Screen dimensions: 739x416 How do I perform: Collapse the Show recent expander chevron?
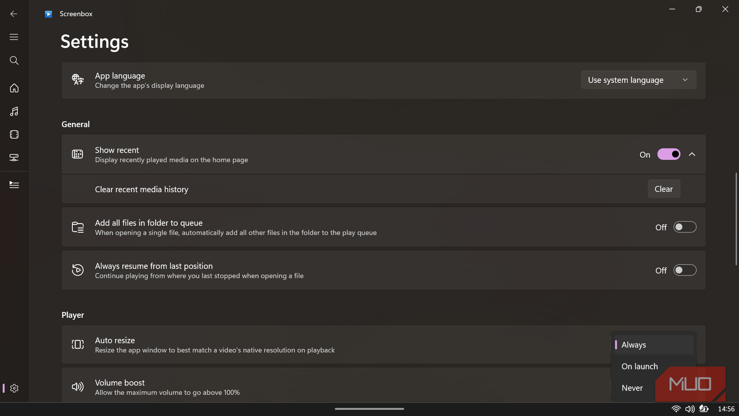tap(692, 154)
